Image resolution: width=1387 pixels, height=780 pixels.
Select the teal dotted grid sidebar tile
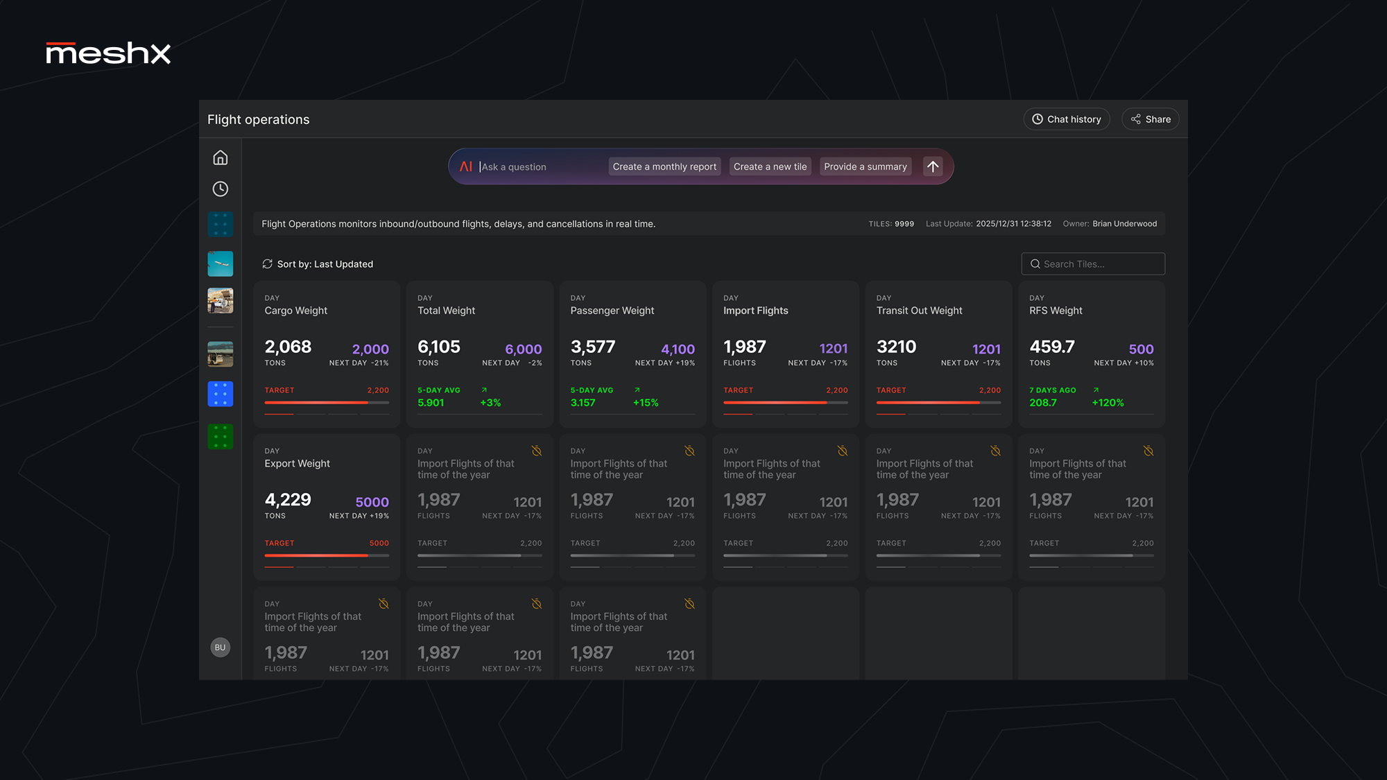[x=220, y=225]
